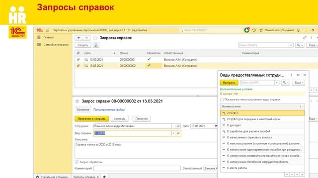
Task: Click the dialog search input field
Action: click(x=257, y=83)
